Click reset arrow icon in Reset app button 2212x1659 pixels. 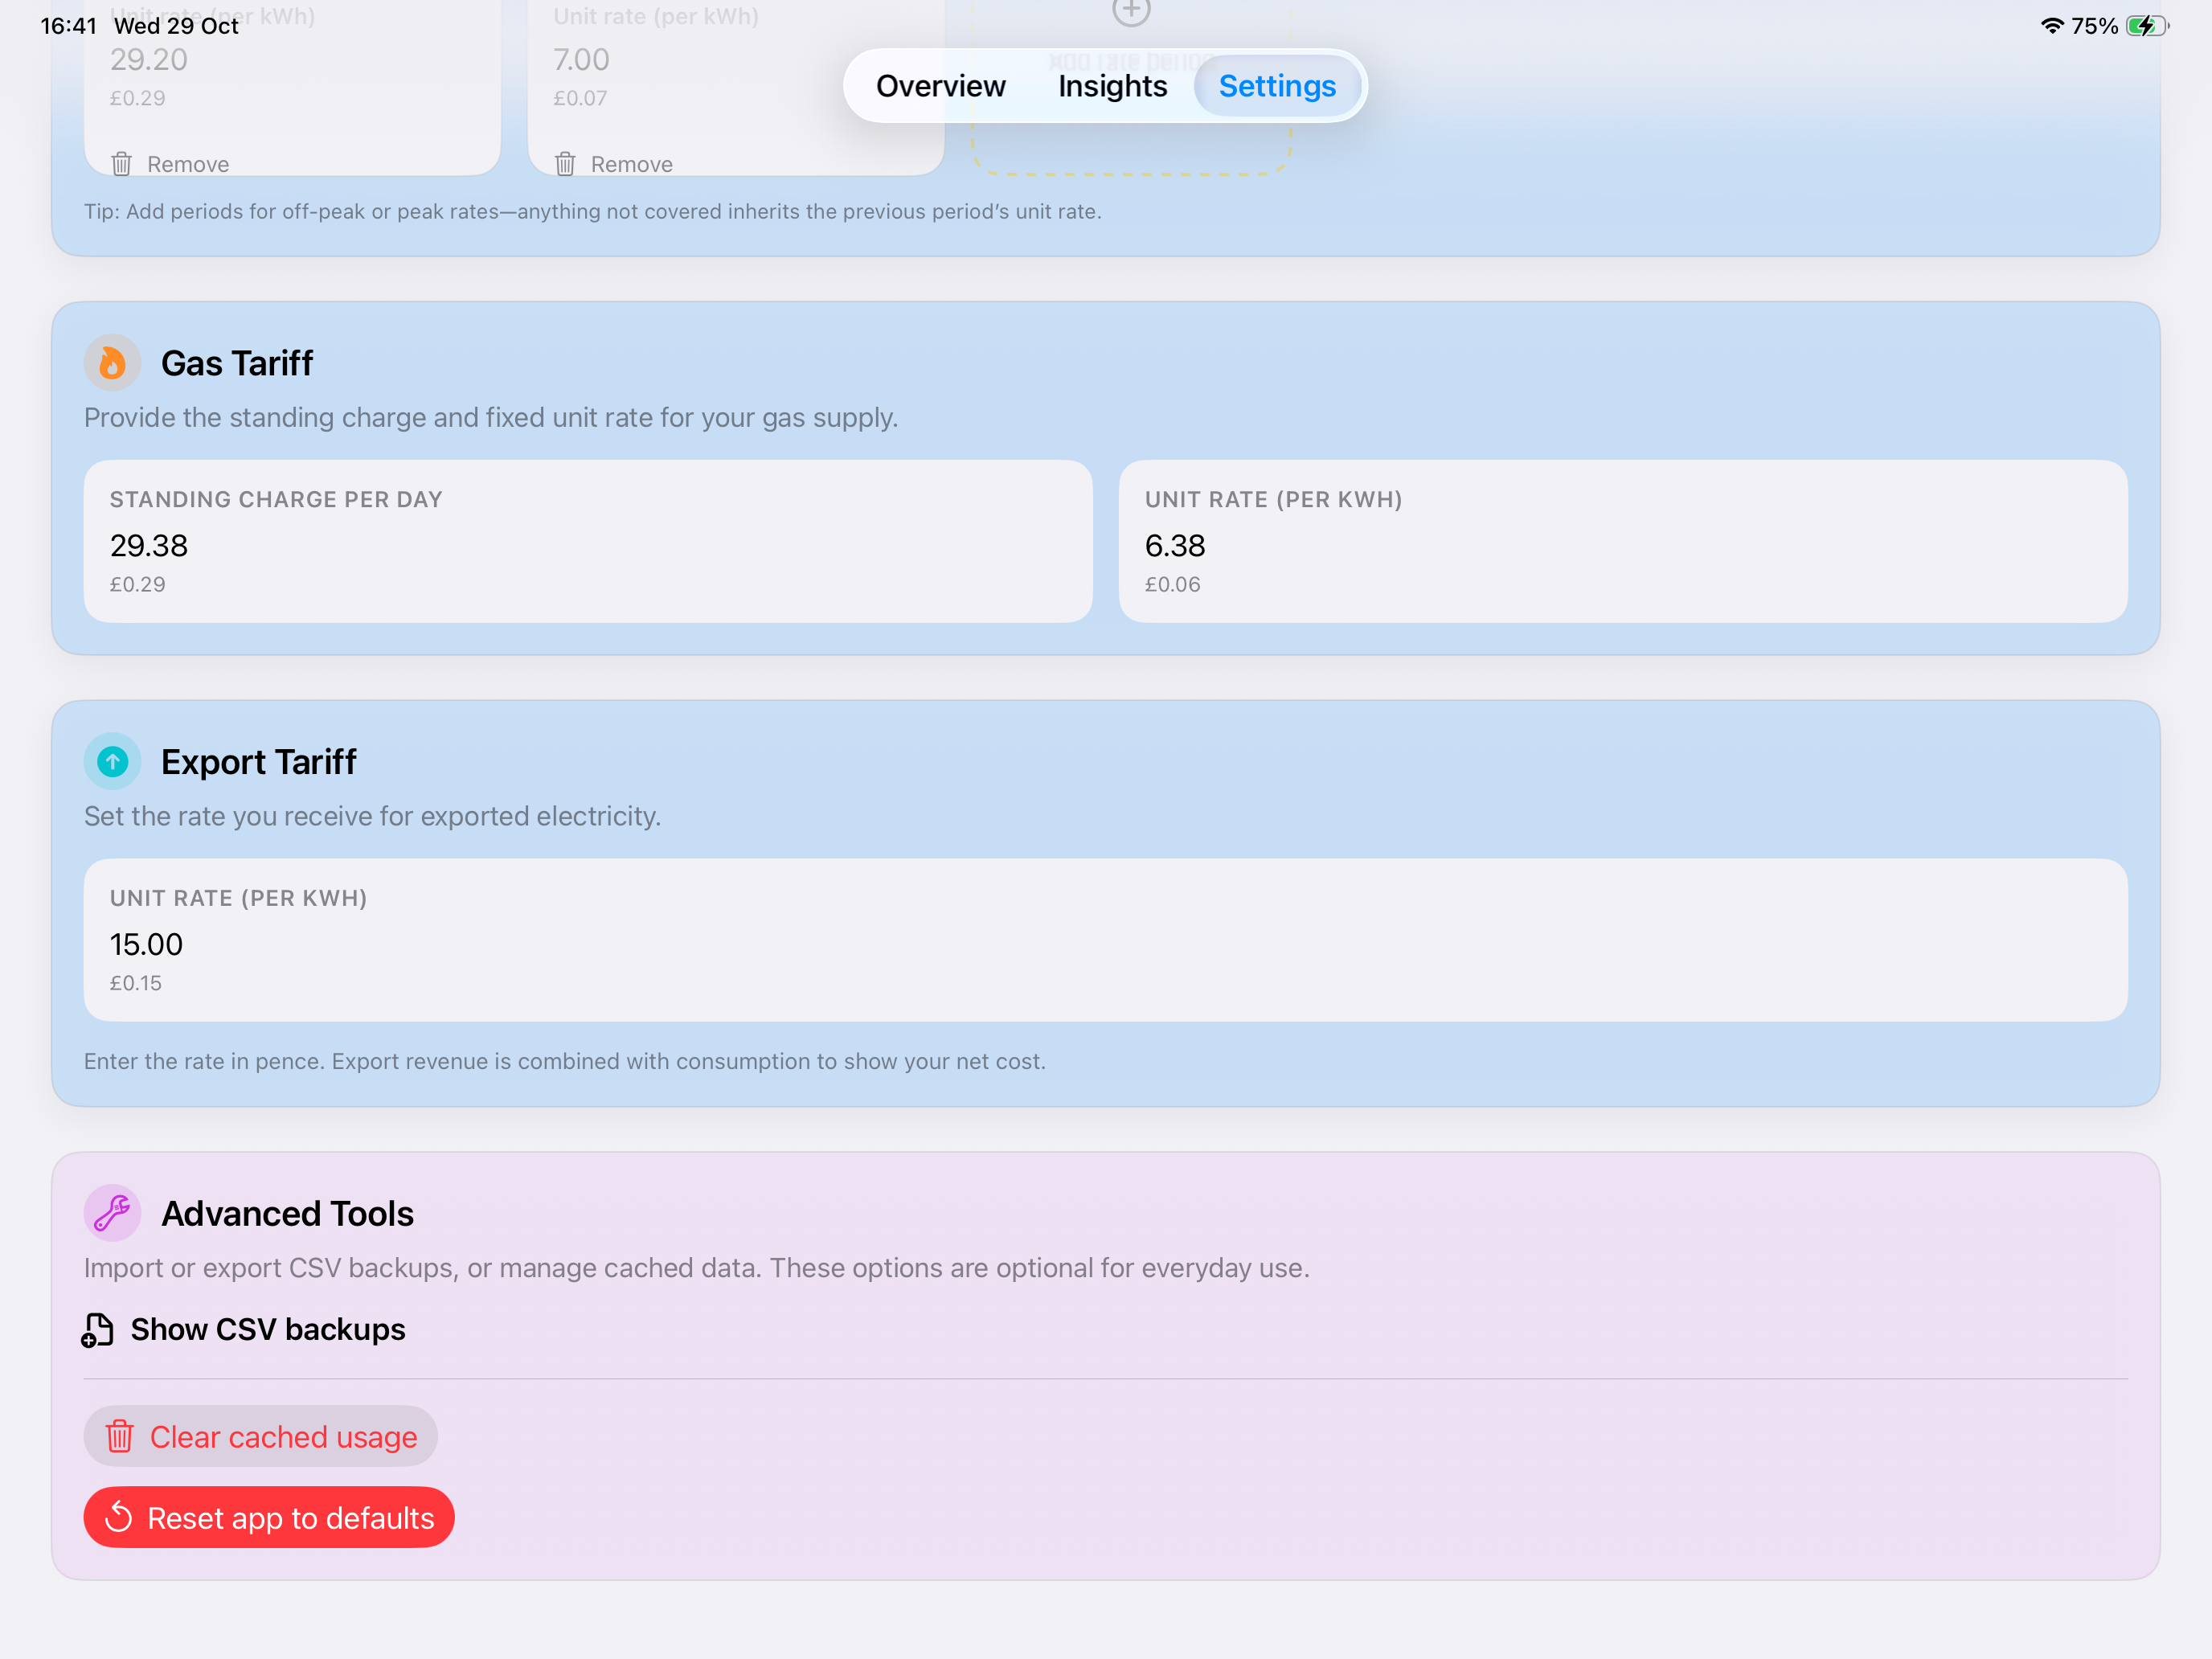tap(119, 1517)
